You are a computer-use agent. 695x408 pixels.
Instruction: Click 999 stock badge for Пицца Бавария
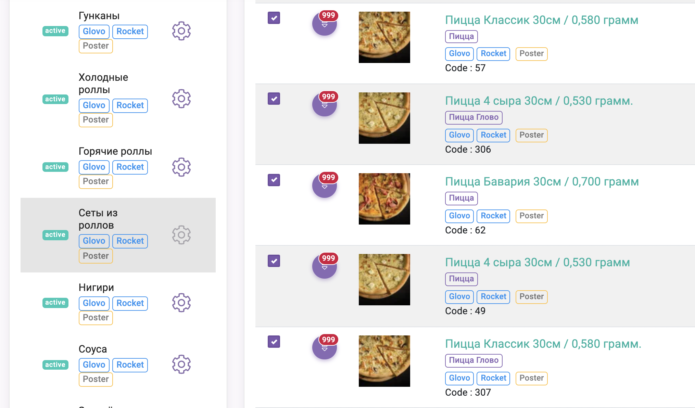coord(328,178)
